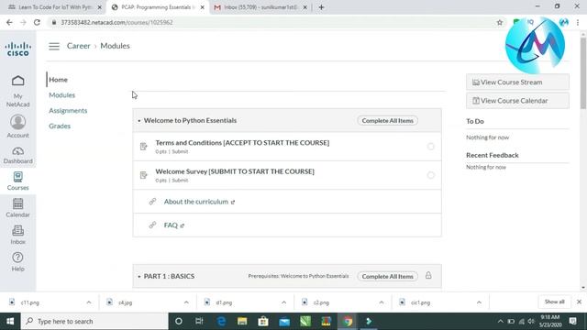Click Show all downloads button
587x330 pixels.
click(x=554, y=302)
